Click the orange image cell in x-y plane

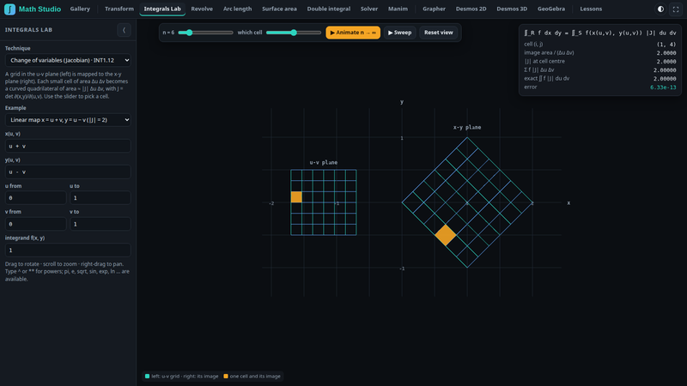tap(446, 235)
